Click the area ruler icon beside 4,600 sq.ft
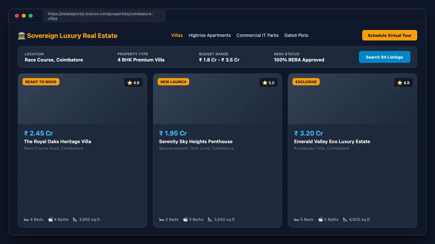Viewport: 435px width, 244px height. point(345,219)
